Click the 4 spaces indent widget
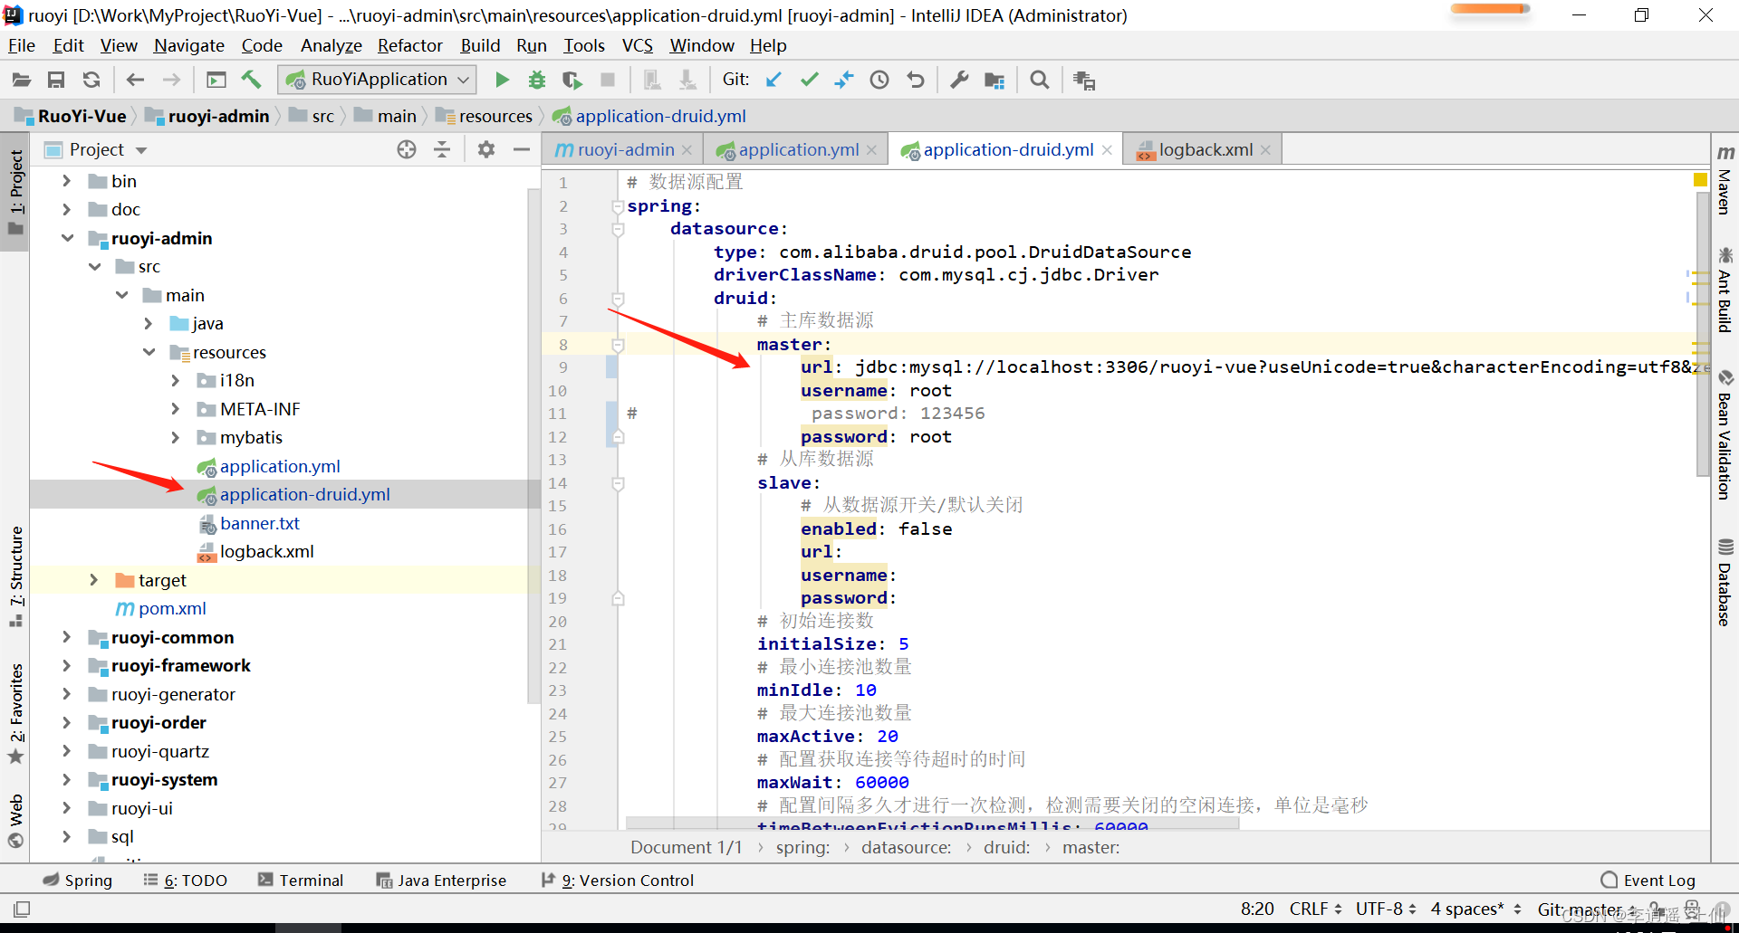The width and height of the screenshot is (1739, 933). (x=1475, y=909)
